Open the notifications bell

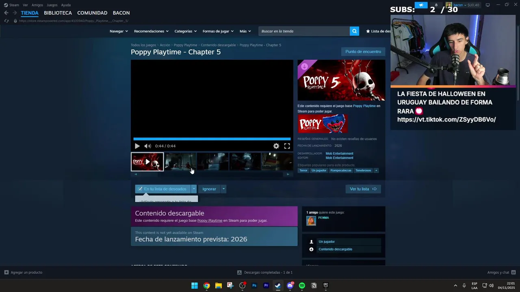tap(436, 5)
